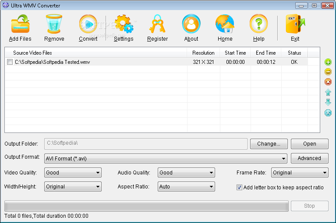Click the OK status cell
The image size is (336, 223).
point(294,62)
